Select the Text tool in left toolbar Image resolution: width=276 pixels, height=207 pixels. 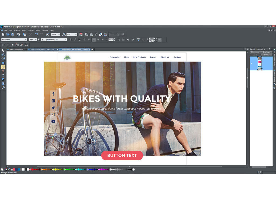(3, 67)
